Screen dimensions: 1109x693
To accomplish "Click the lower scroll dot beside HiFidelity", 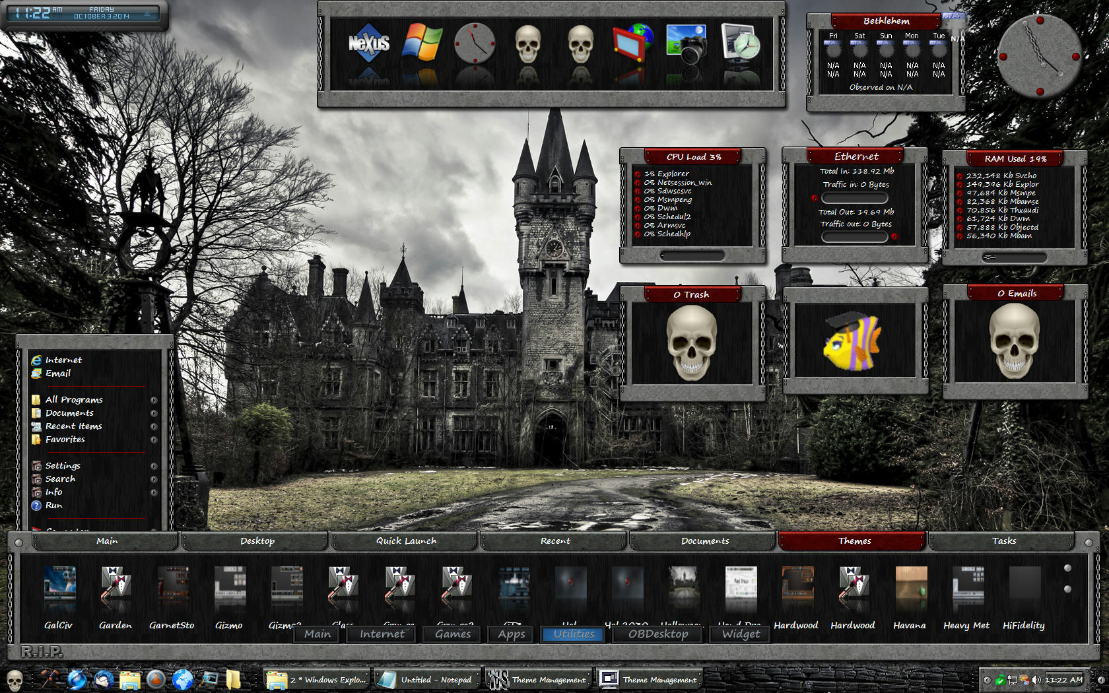I will coord(1067,589).
